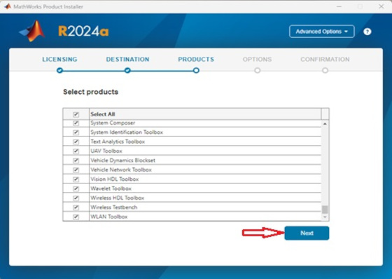Select the Wavelet Toolbox product name
This screenshot has width=392, height=279.
pyautogui.click(x=111, y=189)
